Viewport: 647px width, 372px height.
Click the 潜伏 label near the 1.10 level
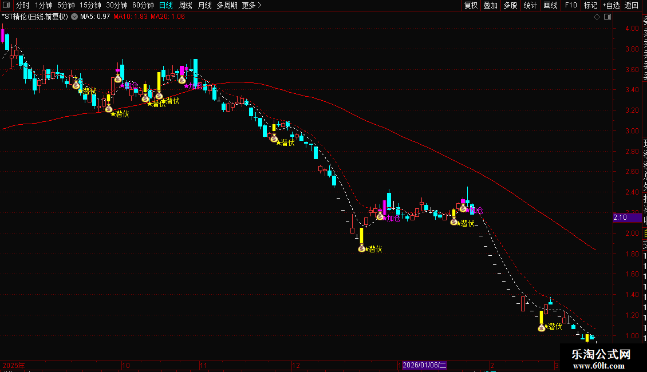[x=555, y=327]
